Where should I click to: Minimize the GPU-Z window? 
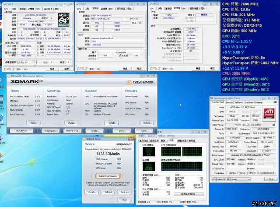(263, 98)
